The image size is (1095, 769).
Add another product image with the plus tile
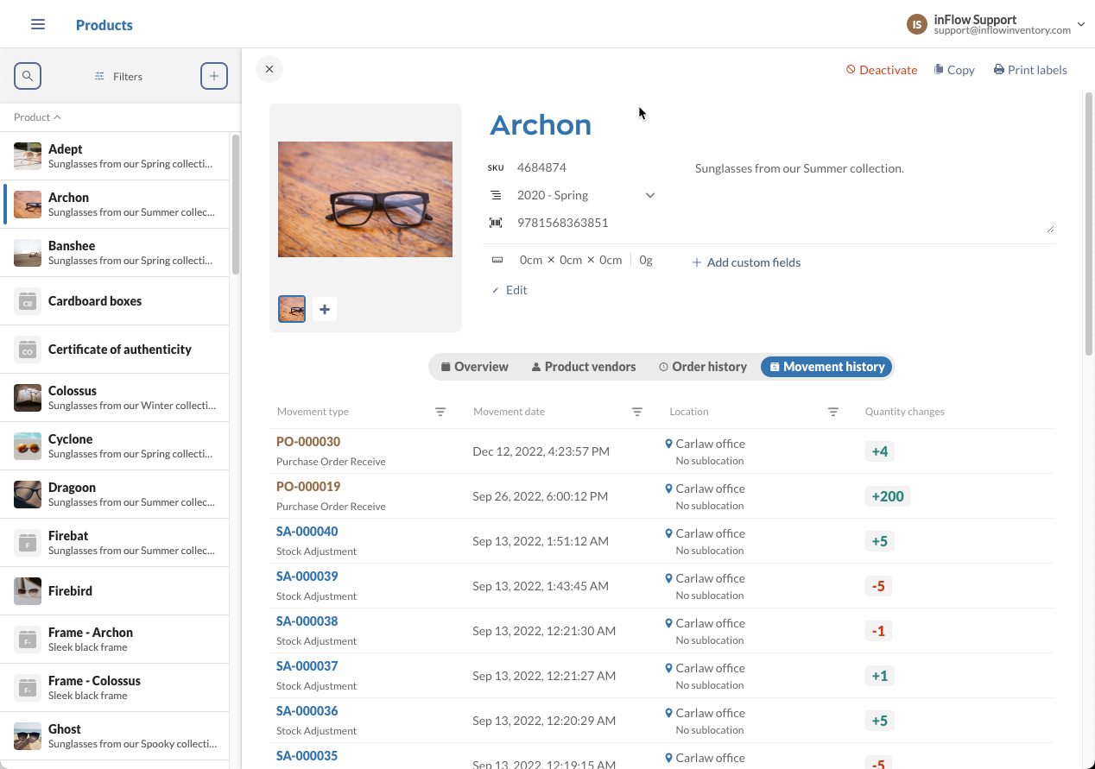click(x=324, y=308)
